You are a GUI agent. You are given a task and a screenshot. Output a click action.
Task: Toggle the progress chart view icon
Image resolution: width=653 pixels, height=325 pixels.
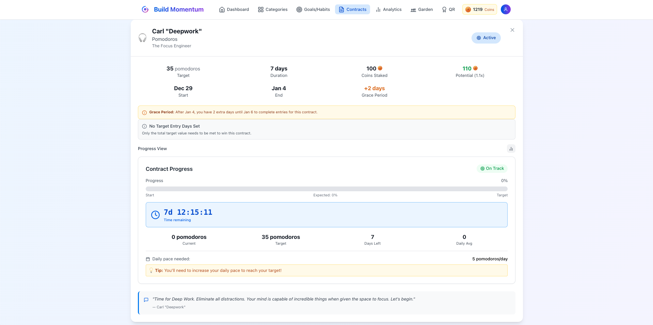[511, 149]
